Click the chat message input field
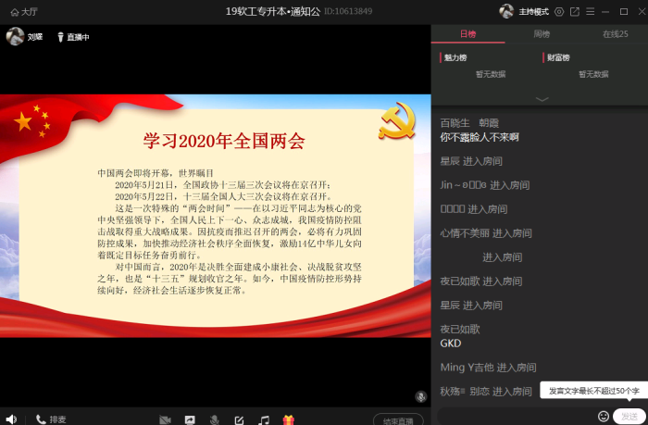 click(514, 416)
